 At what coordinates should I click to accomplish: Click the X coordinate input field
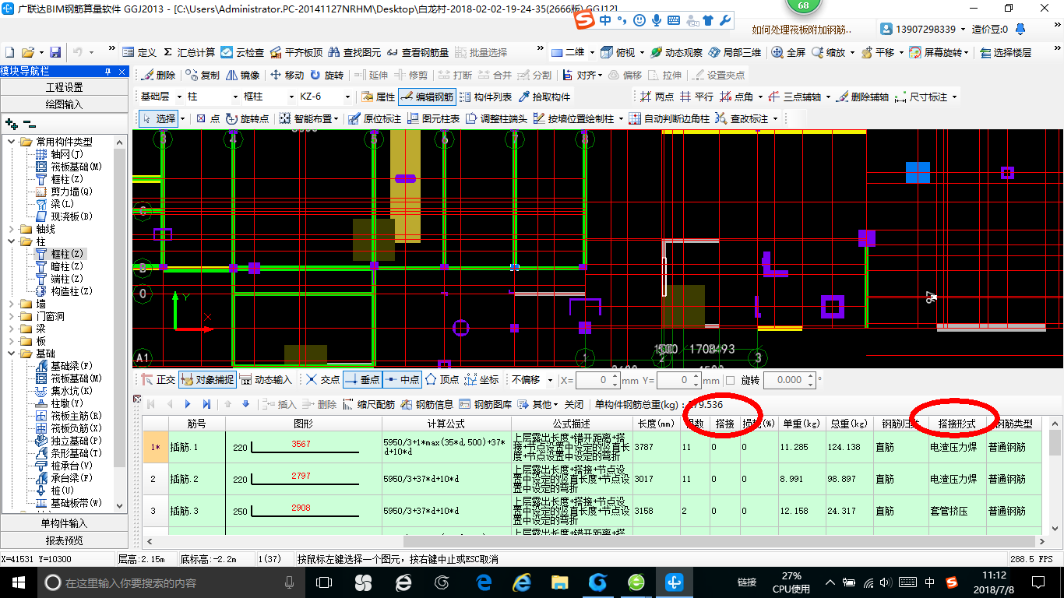[x=597, y=380]
